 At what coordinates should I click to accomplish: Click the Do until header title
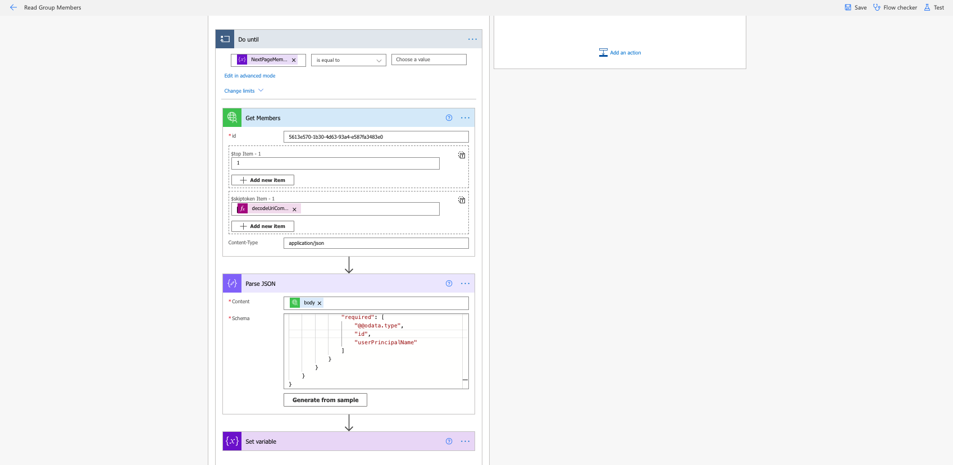(x=248, y=39)
